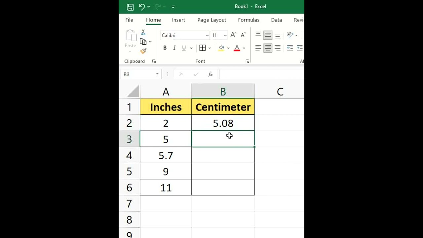Click the Borders icon
423x238 pixels.
tap(203, 48)
